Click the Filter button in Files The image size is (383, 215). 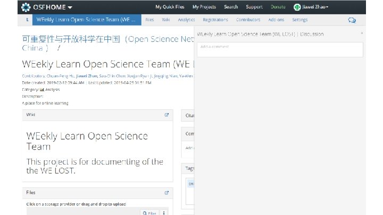(x=149, y=213)
